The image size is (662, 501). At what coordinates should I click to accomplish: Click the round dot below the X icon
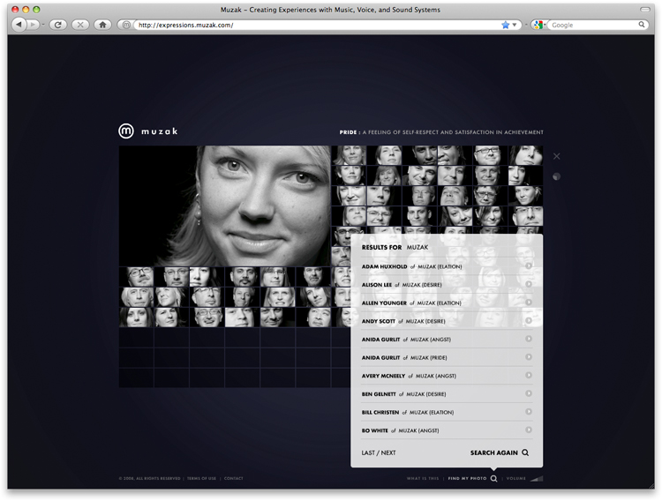coord(556,176)
